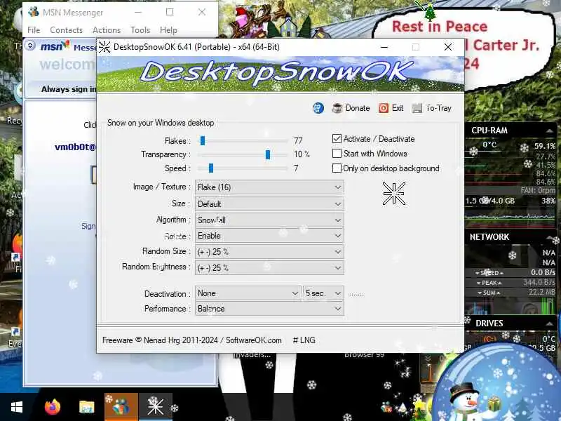Screen dimensions: 561x421
Task: Open the Windows Start menu
Action: point(16,407)
